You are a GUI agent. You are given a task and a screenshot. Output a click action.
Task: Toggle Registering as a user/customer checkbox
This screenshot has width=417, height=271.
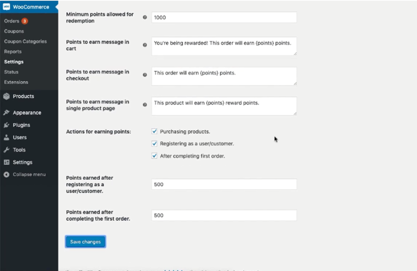pyautogui.click(x=155, y=143)
